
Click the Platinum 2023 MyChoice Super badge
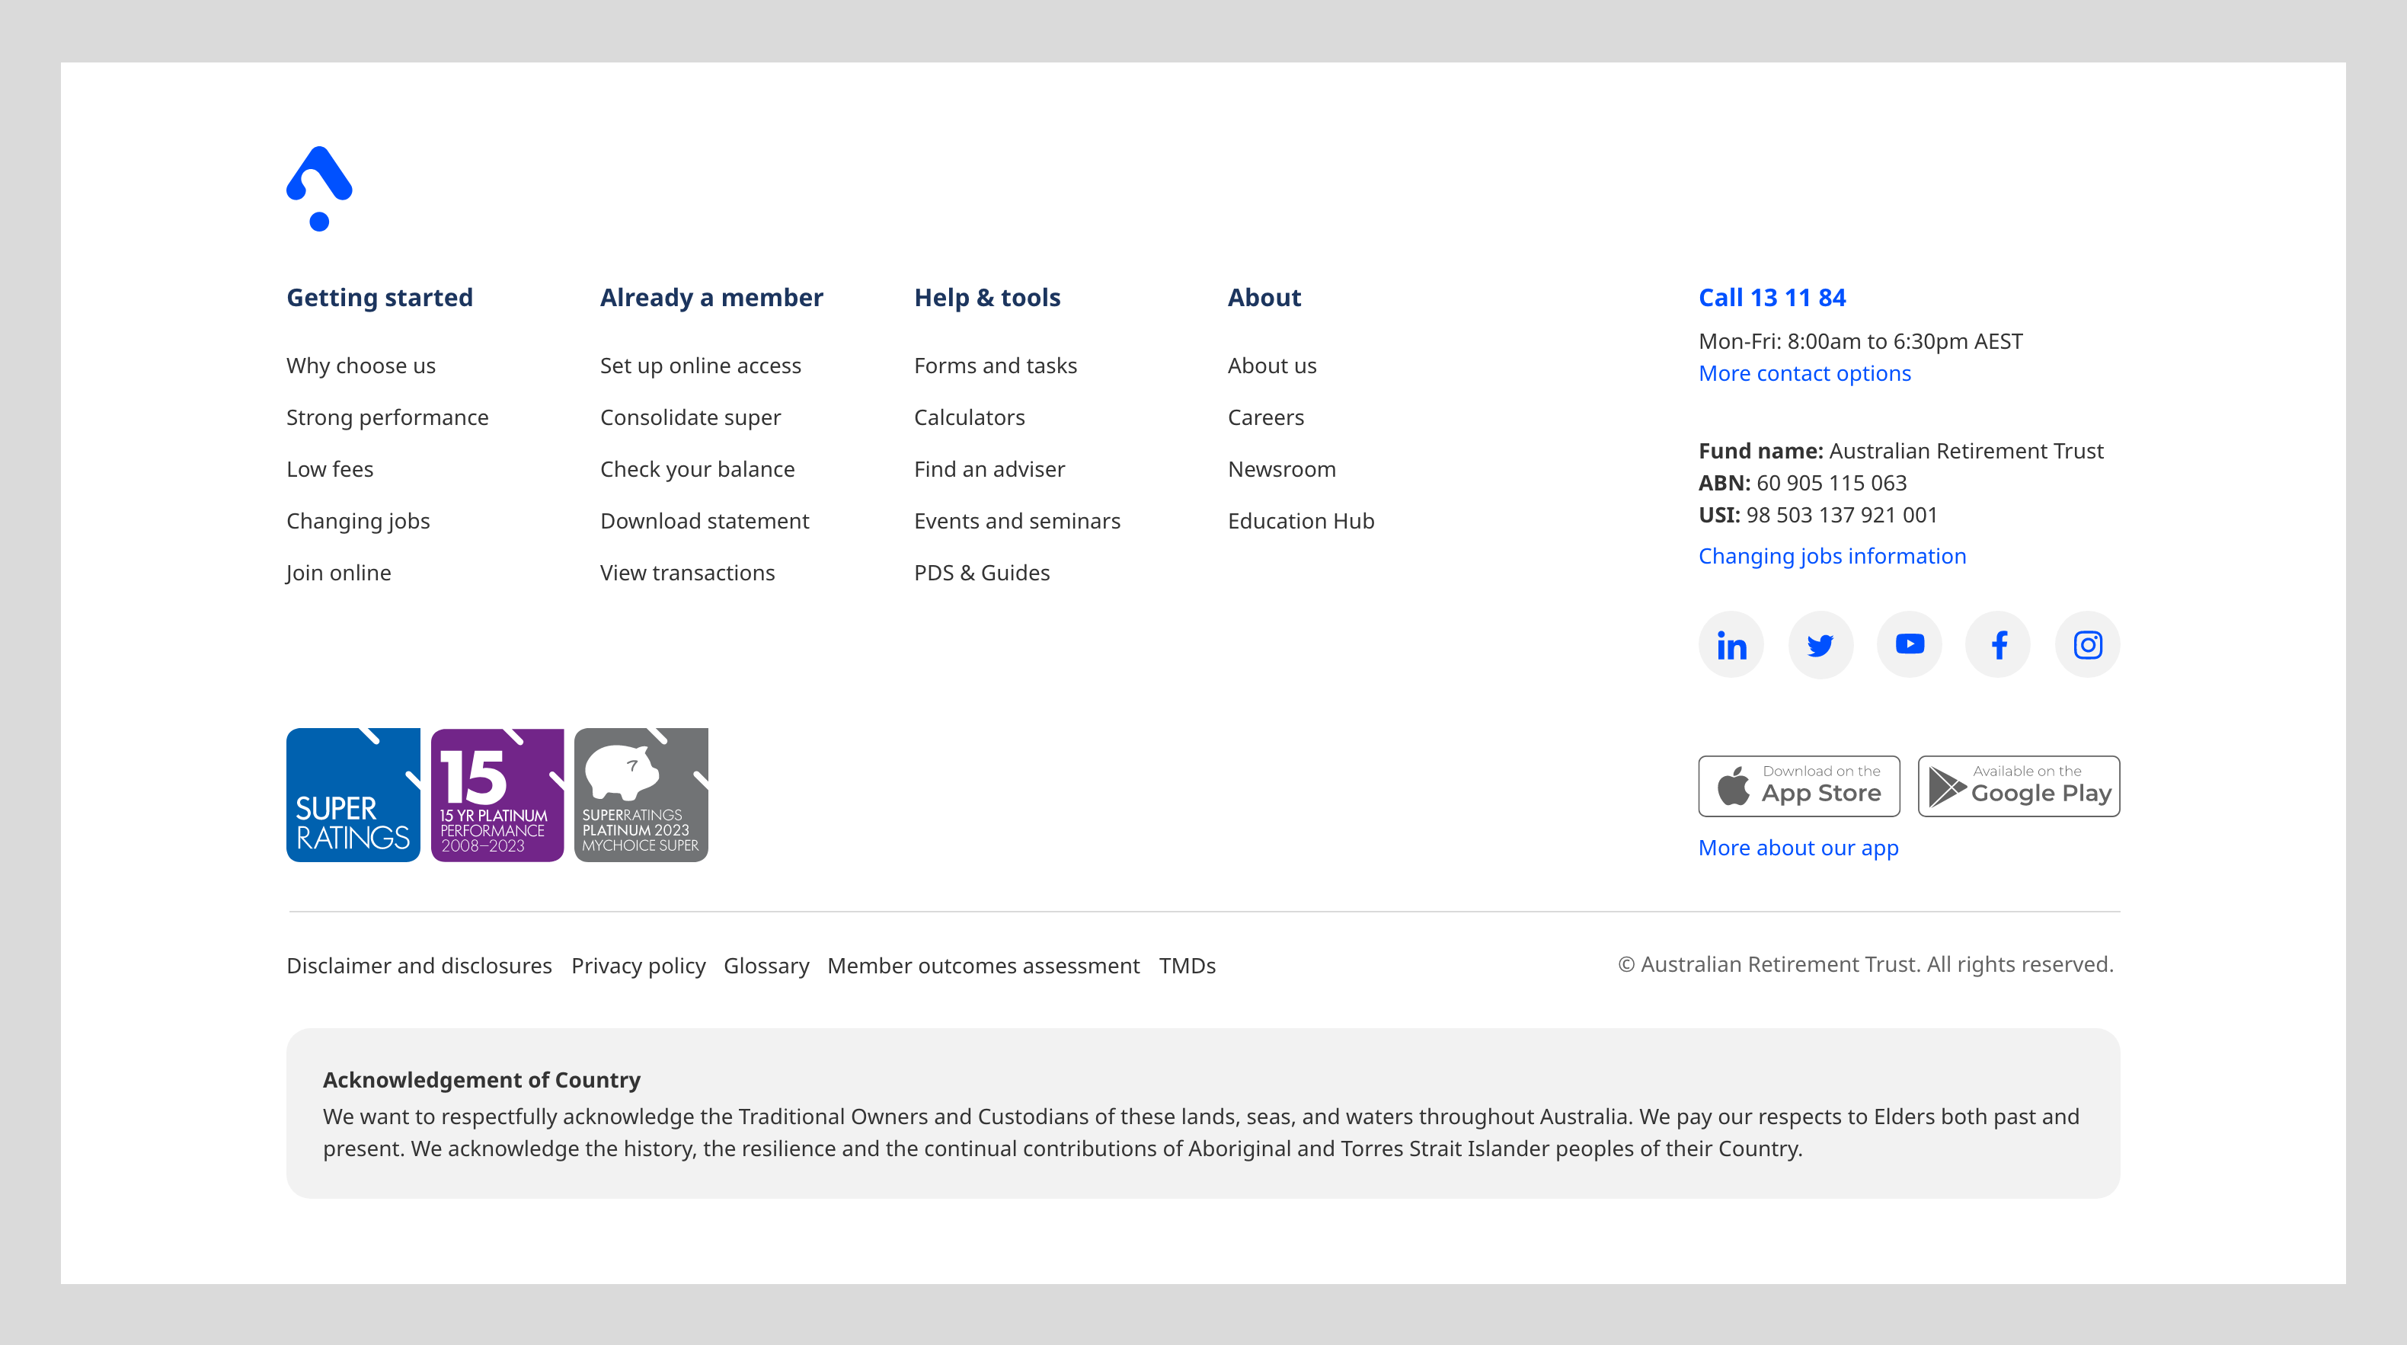pos(641,795)
